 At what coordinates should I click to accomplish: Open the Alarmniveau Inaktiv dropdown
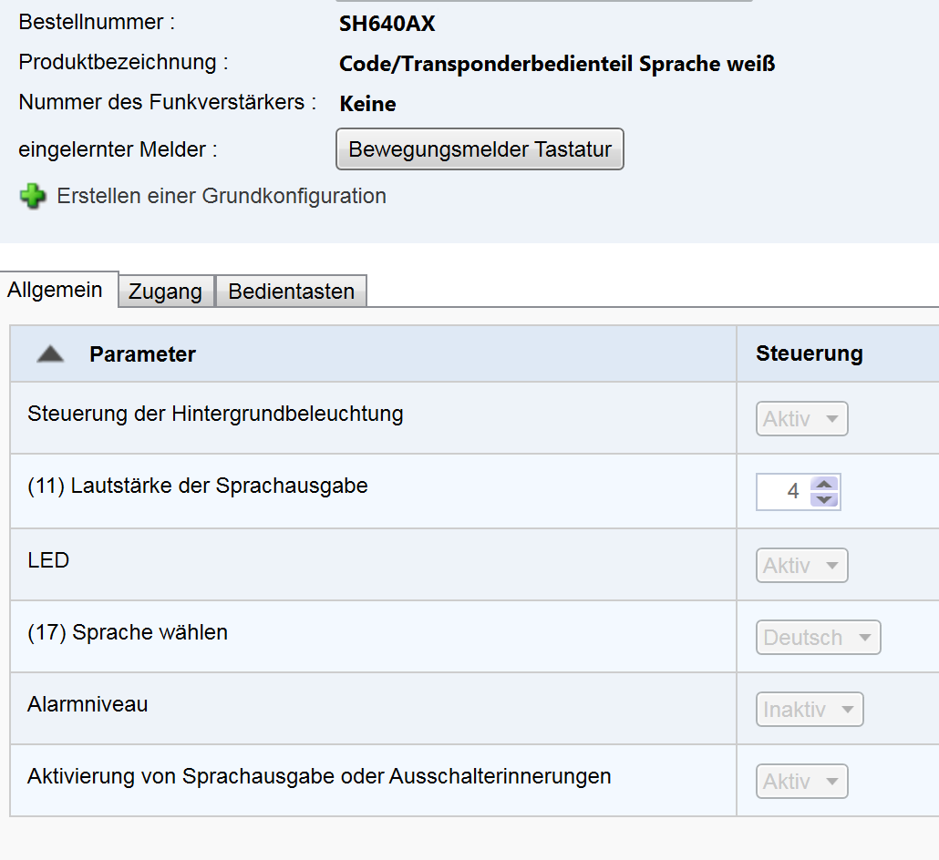(x=809, y=710)
